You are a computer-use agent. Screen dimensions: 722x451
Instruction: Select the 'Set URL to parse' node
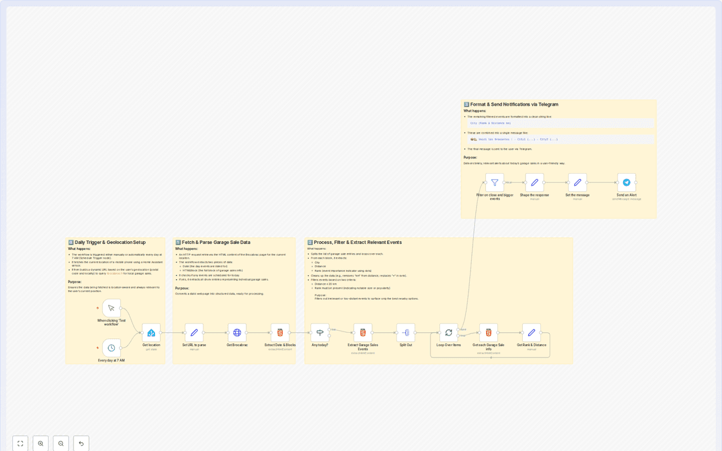[x=194, y=333]
